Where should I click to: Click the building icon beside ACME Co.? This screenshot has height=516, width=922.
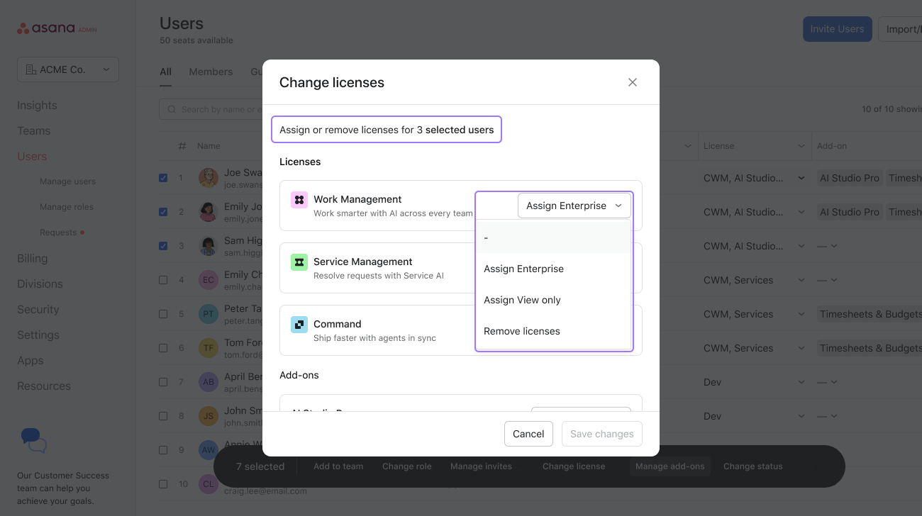[x=30, y=69]
